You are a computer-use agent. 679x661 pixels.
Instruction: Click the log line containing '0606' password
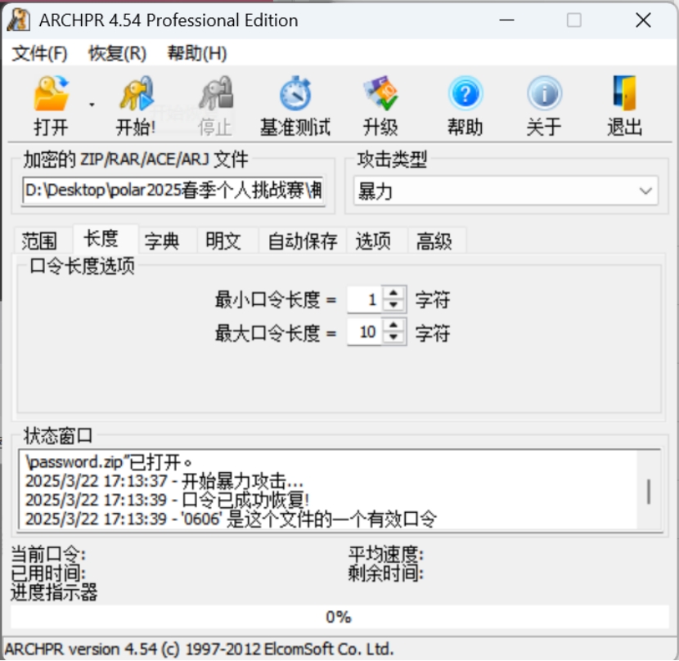(x=231, y=519)
